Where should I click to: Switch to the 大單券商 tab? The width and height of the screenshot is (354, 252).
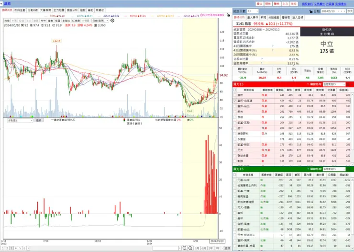[x=45, y=10]
